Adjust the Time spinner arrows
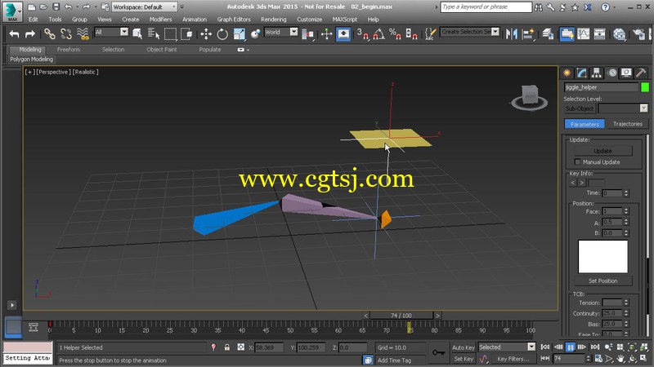Image resolution: width=654 pixels, height=367 pixels. tap(626, 193)
